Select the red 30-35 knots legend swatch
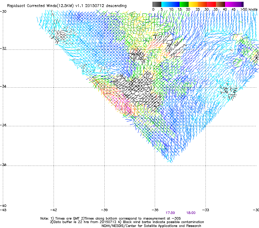The height and width of the screenshot is (228, 259). point(211,4)
